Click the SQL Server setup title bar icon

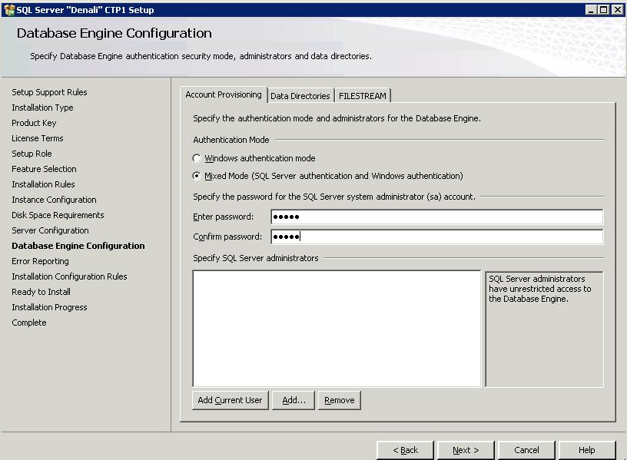(x=8, y=9)
